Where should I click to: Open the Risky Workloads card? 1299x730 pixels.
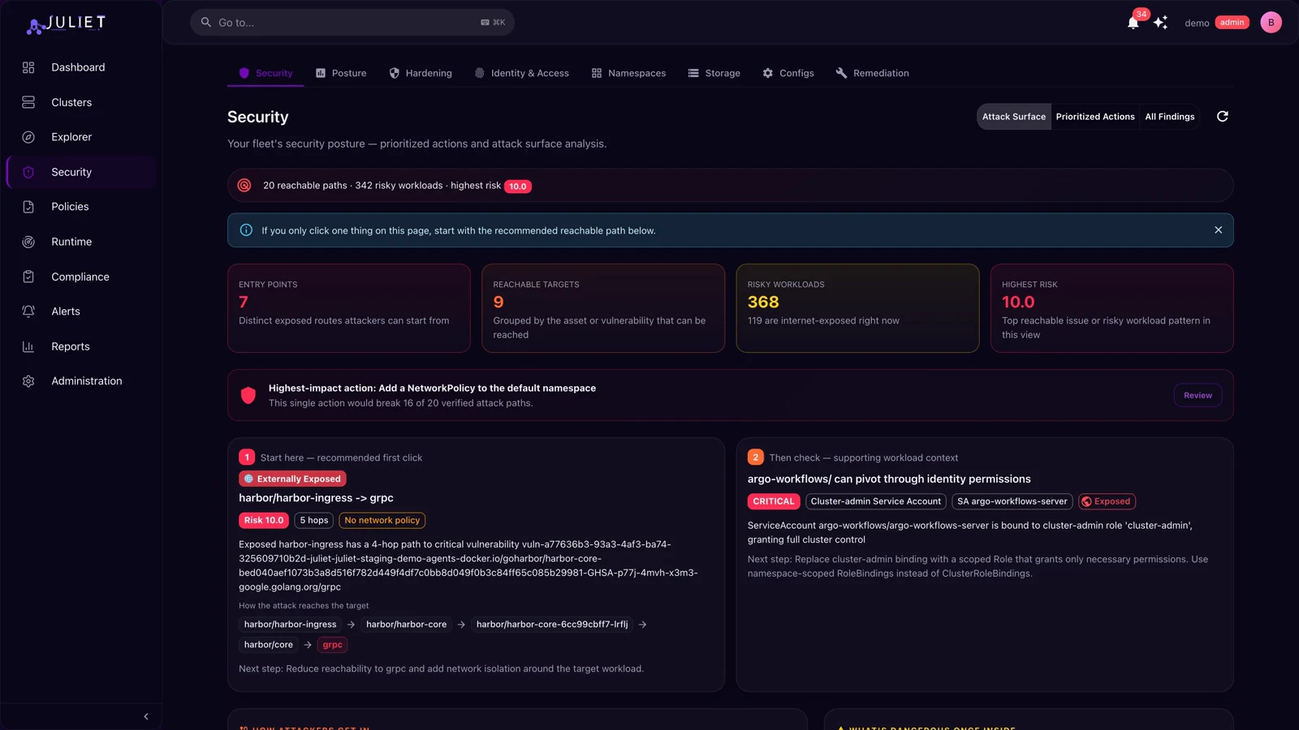click(x=857, y=308)
